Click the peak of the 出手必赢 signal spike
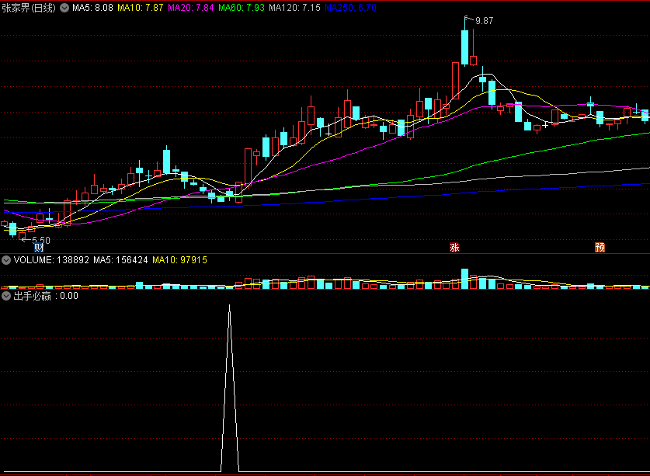650x476 pixels. click(x=230, y=306)
